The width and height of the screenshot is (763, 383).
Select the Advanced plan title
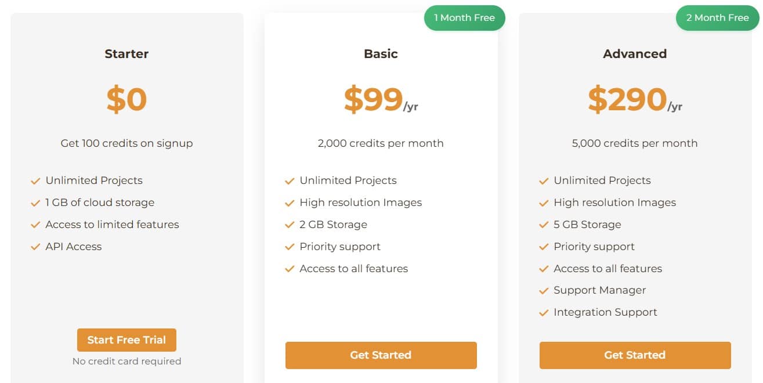pos(635,53)
